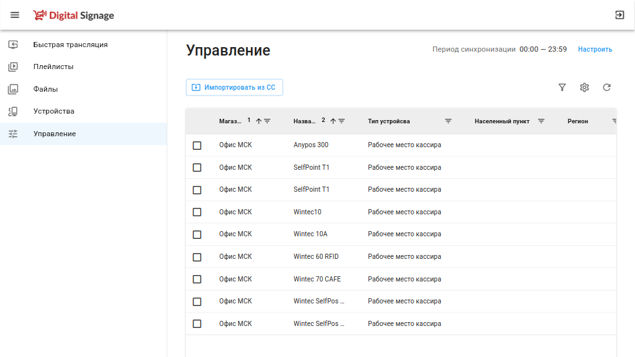Open the table filter funnel icon

(562, 88)
